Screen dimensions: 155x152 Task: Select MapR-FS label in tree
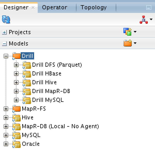click(34, 109)
